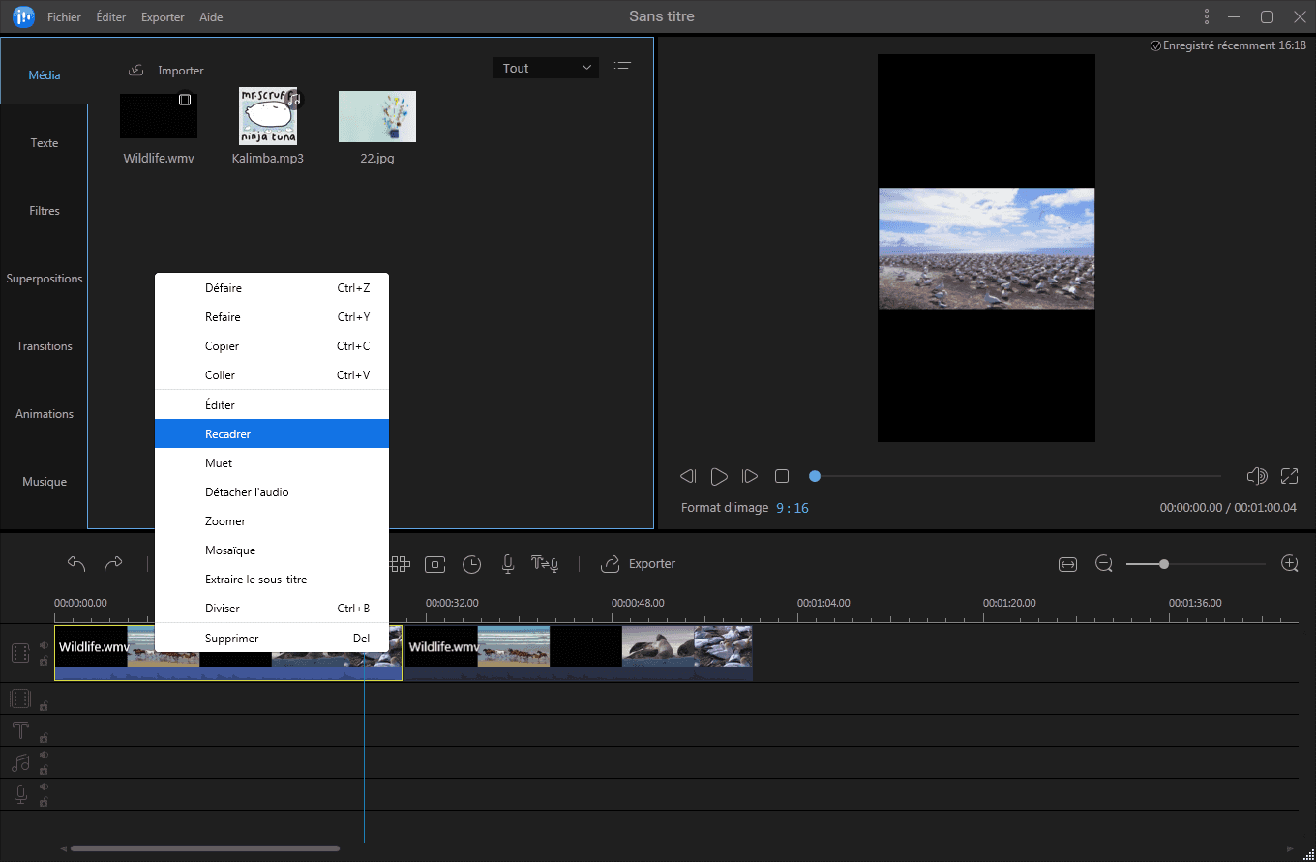Choose Détacher l'audio from context menu
Image resolution: width=1316 pixels, height=862 pixels.
click(272, 492)
